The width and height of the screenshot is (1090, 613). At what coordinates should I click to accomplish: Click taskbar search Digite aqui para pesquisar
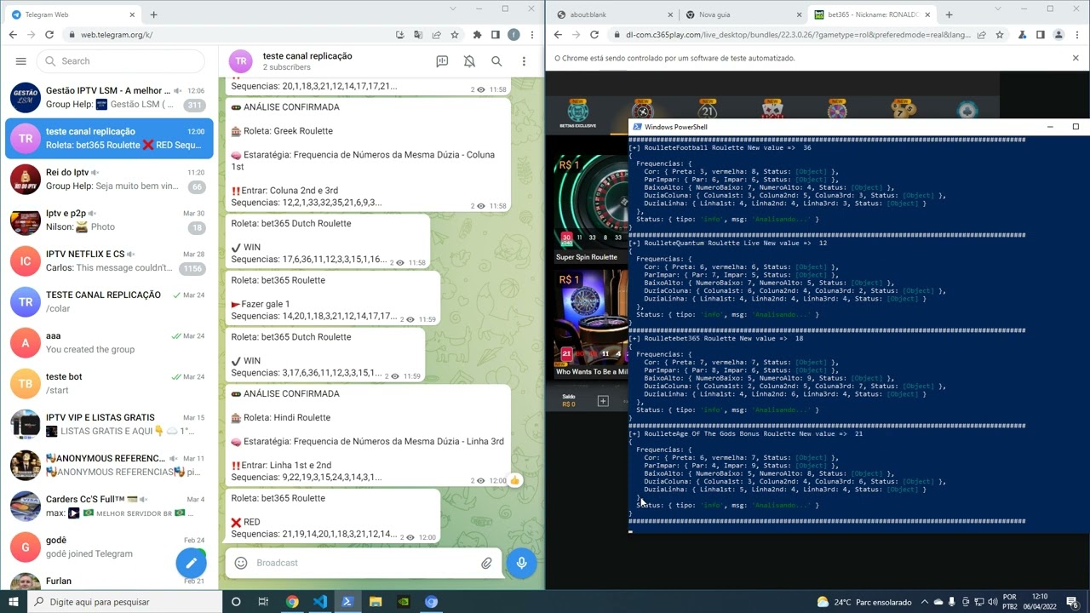point(124,602)
